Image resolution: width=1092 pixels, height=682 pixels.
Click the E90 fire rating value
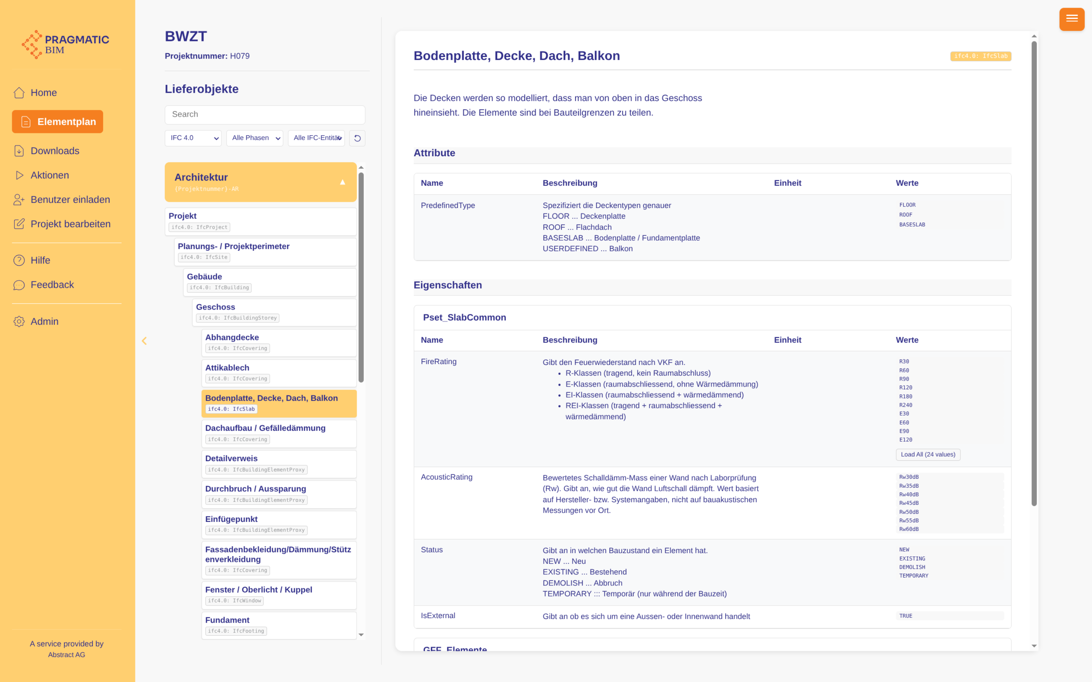pyautogui.click(x=904, y=431)
